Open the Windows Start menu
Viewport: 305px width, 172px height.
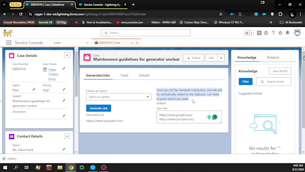[5, 168]
